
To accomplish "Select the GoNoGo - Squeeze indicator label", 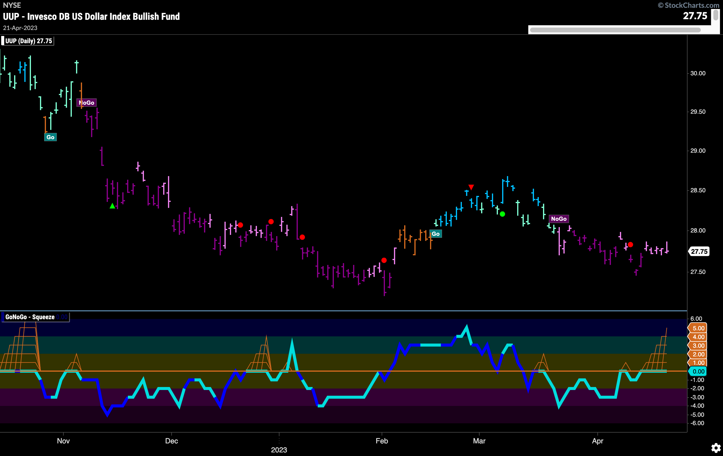I will (x=35, y=317).
